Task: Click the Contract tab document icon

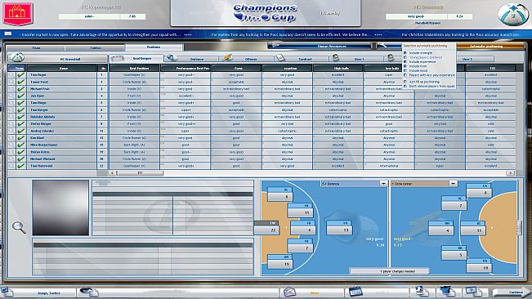Action: tap(280, 58)
